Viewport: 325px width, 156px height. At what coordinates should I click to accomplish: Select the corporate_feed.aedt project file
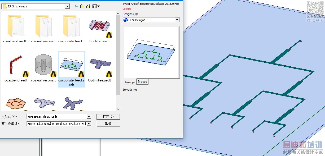coord(71,69)
